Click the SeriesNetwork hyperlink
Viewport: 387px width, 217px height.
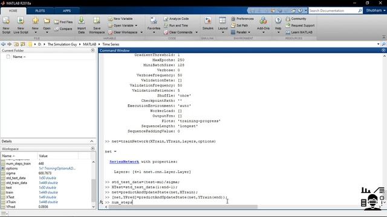tap(124, 162)
